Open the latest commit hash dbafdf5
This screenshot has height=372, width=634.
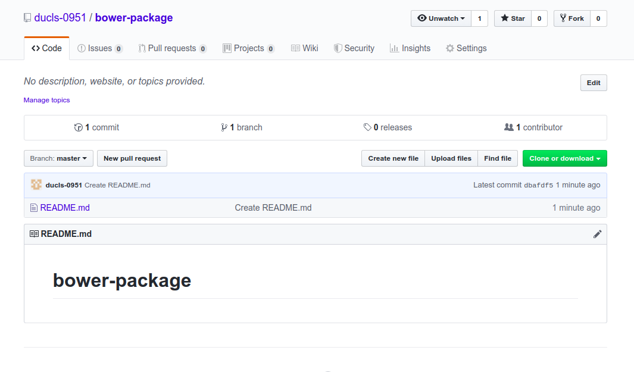(x=538, y=185)
